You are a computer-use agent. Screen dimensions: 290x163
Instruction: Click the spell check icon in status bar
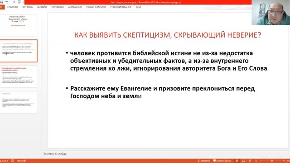pos(13,161)
